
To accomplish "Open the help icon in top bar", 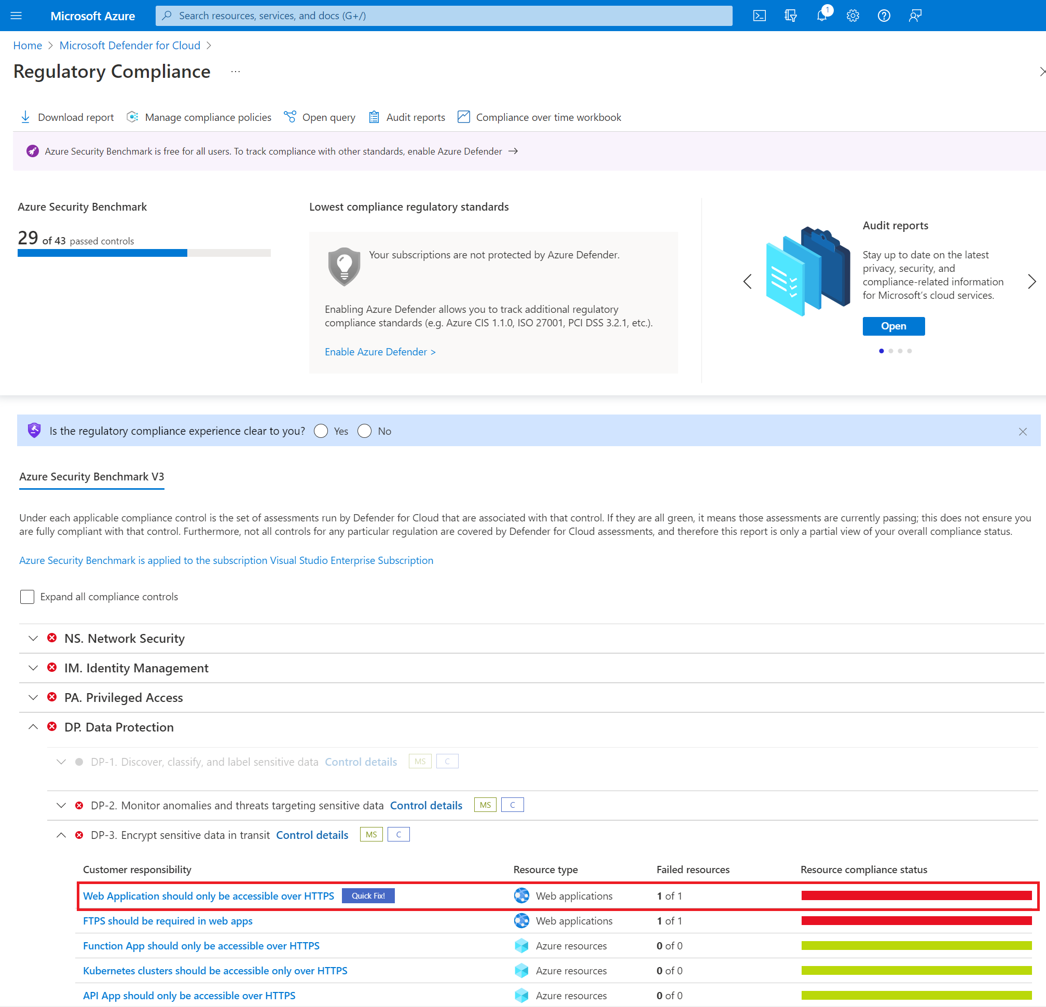I will 883,15.
